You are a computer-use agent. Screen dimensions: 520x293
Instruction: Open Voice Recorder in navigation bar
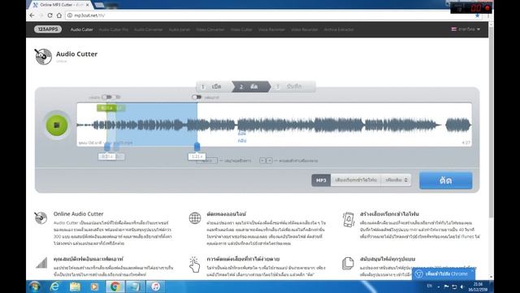271,29
